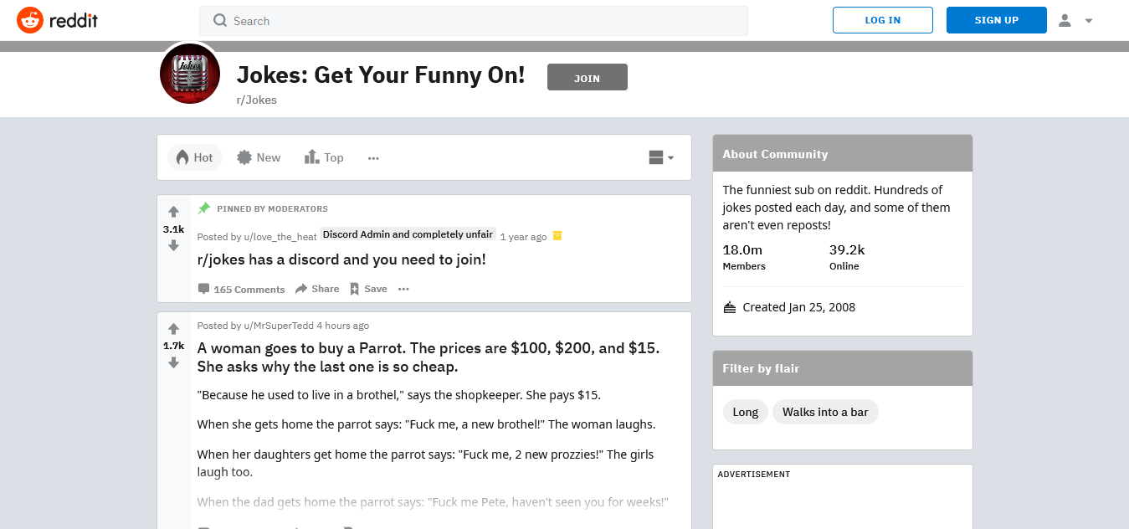Open the 165 Comments link
Viewport: 1129px width, 529px height.
[249, 288]
